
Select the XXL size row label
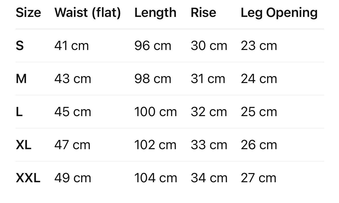[x=28, y=178]
